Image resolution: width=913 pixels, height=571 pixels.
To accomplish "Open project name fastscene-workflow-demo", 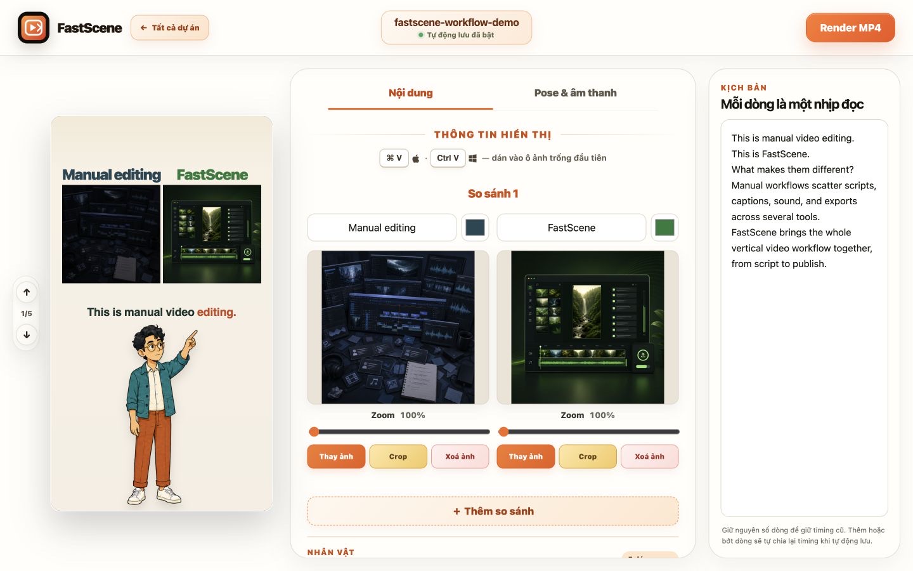I will pos(456,22).
